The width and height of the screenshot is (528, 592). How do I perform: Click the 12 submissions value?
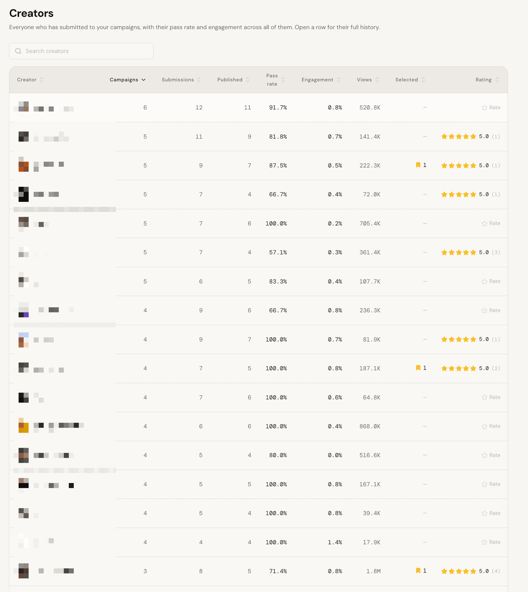199,107
